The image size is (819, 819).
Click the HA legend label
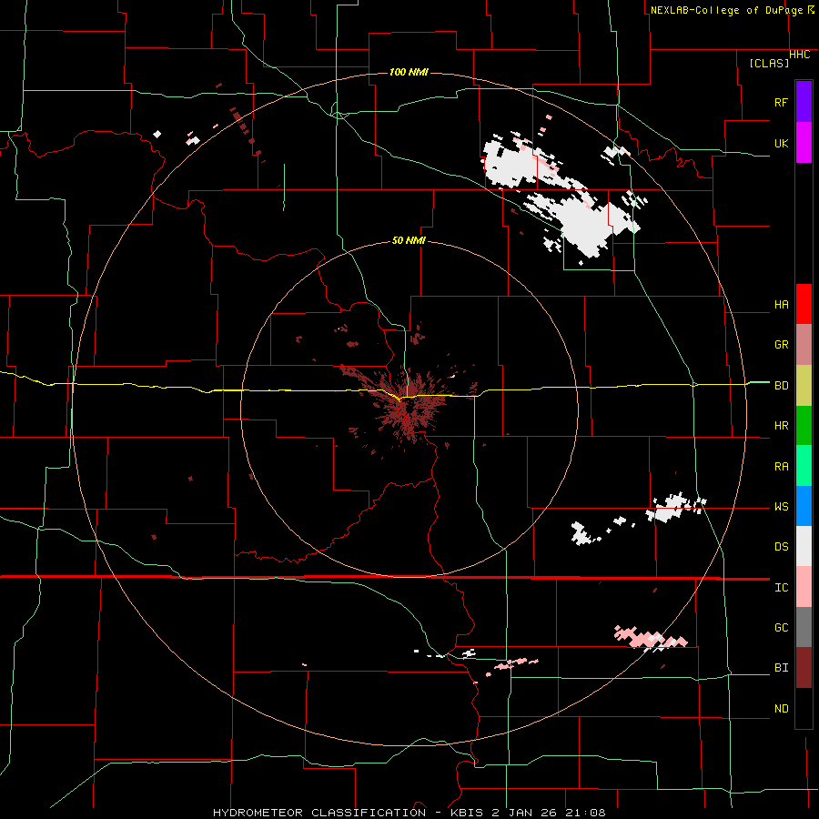tap(781, 305)
